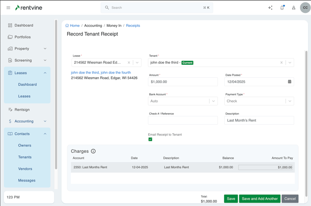
Task: Open Portfolios in the sidebar
Action: [x=23, y=37]
